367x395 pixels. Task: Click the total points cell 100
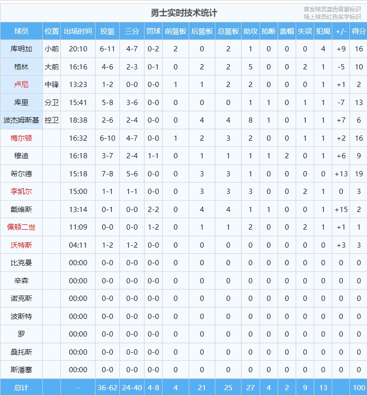(358, 387)
